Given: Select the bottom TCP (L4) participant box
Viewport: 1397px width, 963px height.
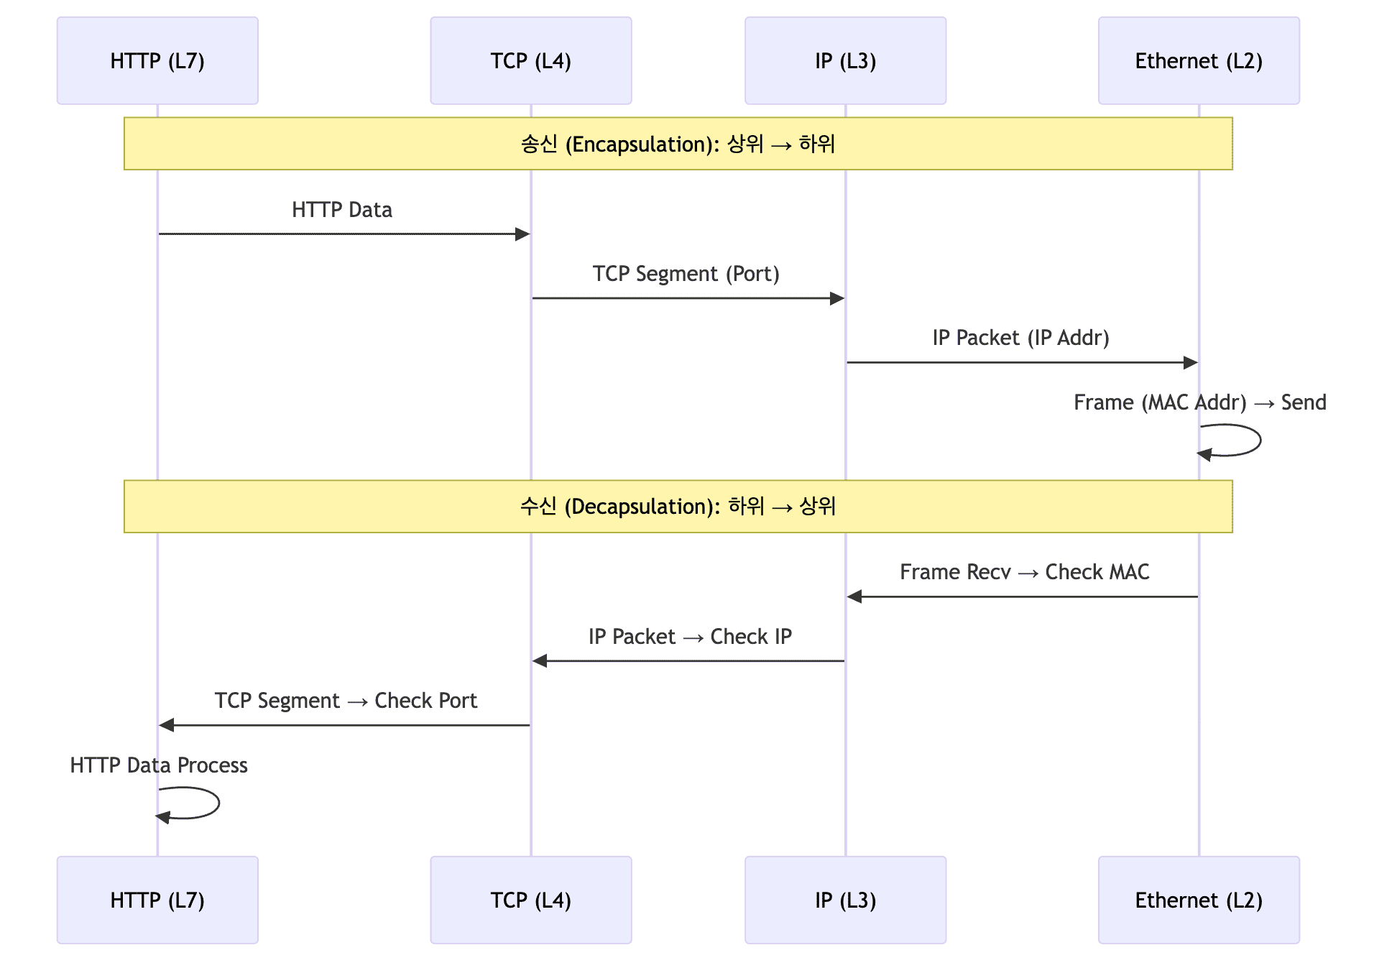Looking at the screenshot, I should [530, 900].
